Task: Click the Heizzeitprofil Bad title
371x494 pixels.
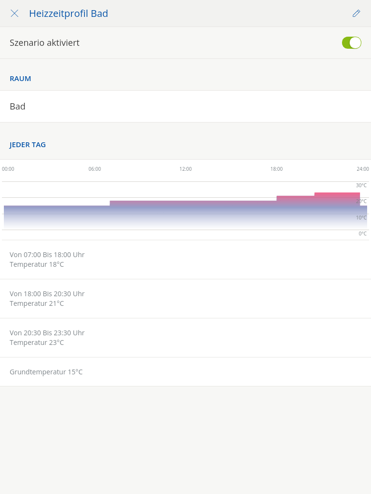Action: tap(69, 13)
